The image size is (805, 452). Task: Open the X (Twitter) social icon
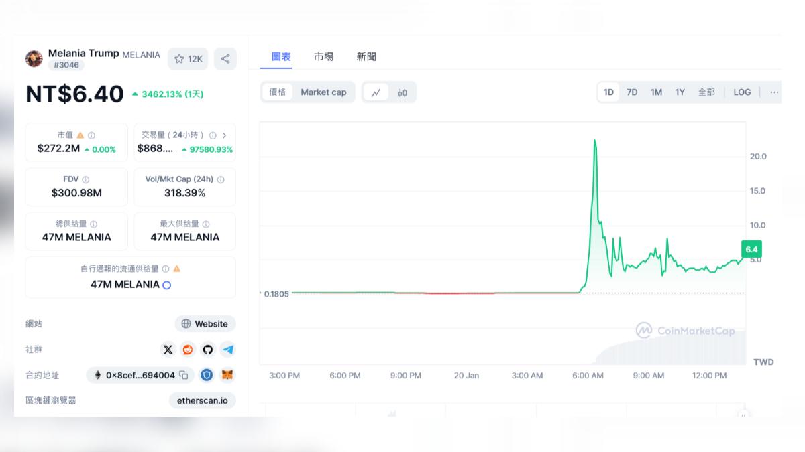tap(168, 350)
